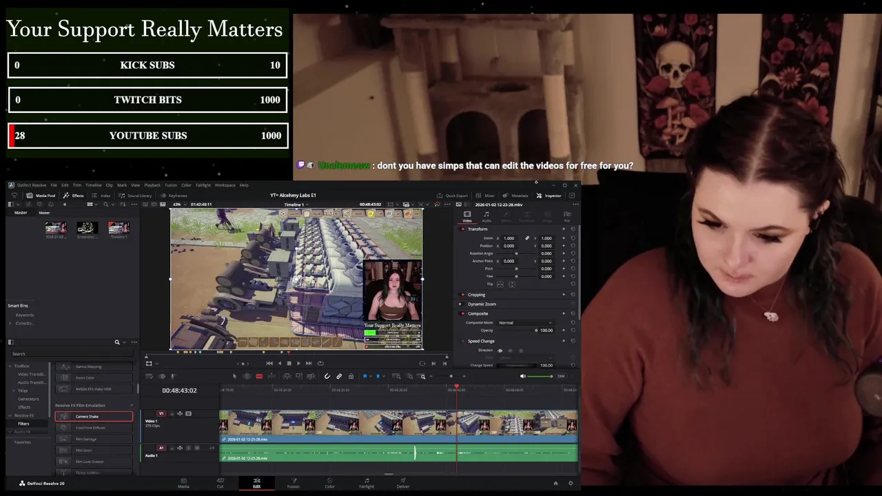Enable the Dynamic Zoom toggle
The image size is (882, 496).
(462, 304)
